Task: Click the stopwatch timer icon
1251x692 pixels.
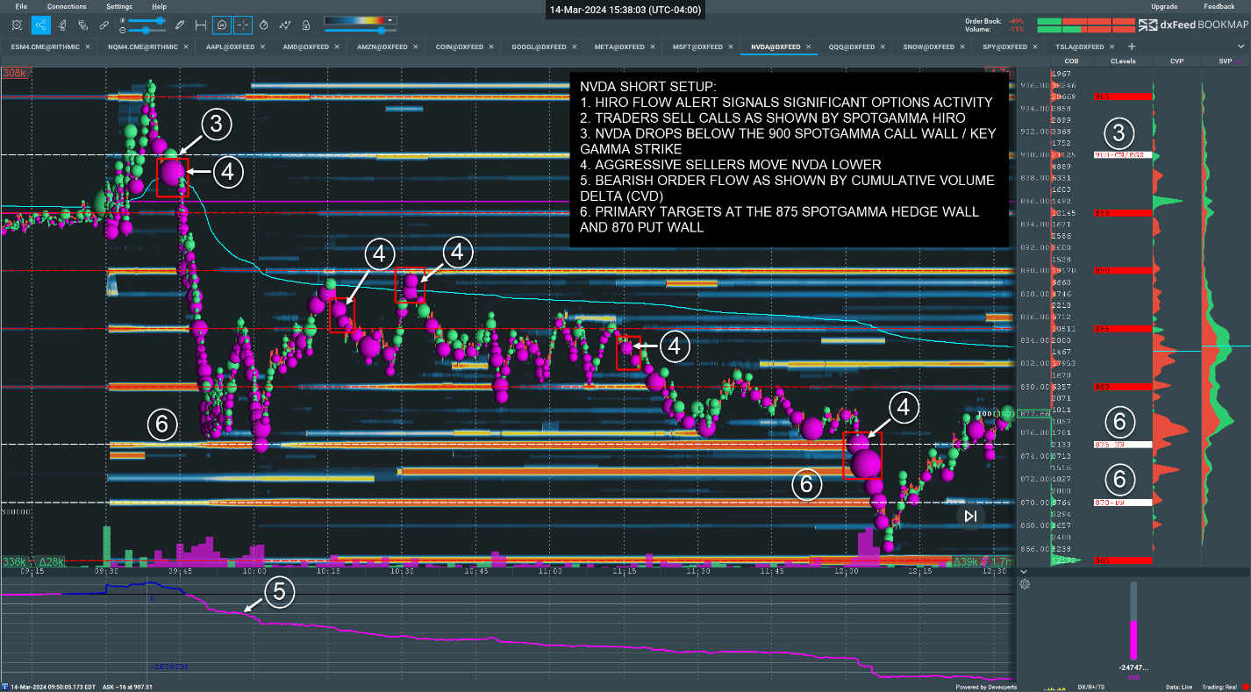Action: click(264, 25)
